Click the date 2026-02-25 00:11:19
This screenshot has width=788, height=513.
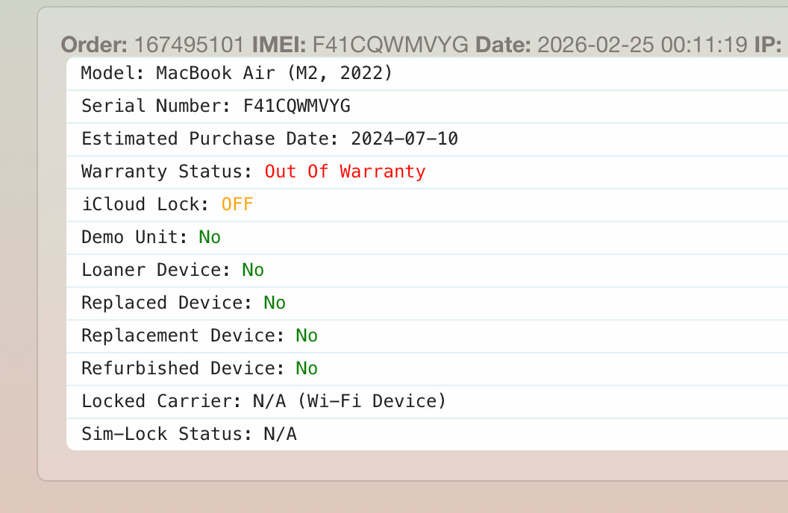642,45
